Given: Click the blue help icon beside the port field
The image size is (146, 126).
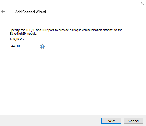Looking at the screenshot, I should 42,47.
